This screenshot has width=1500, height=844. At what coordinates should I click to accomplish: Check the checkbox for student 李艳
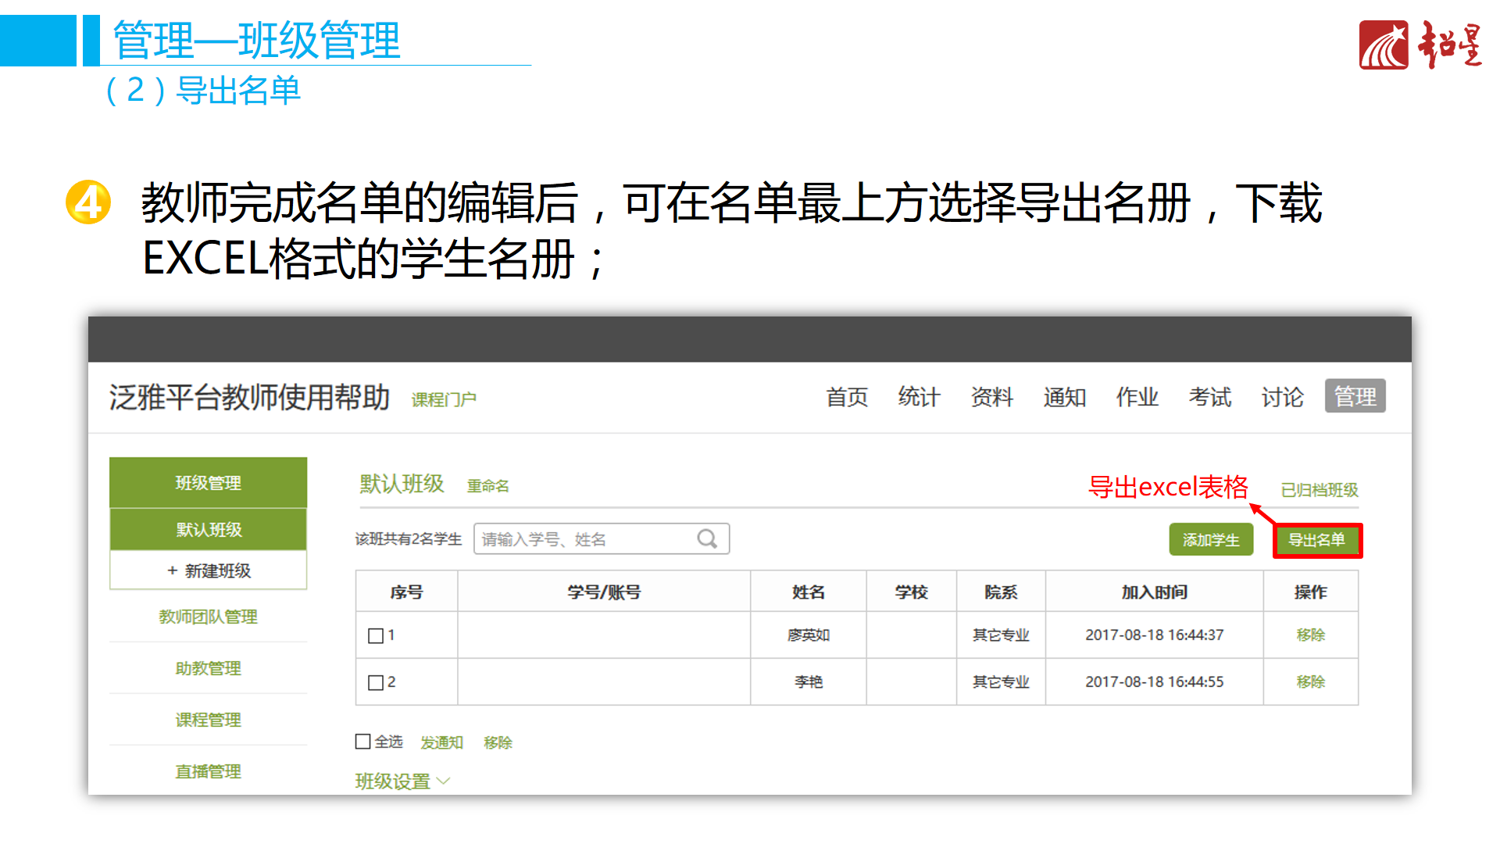(374, 681)
